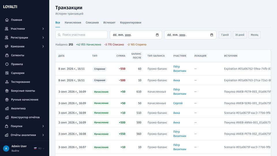This screenshot has height=156, width=277.
Task: Expand the Покупки submenu chevron
Action: tap(43, 126)
